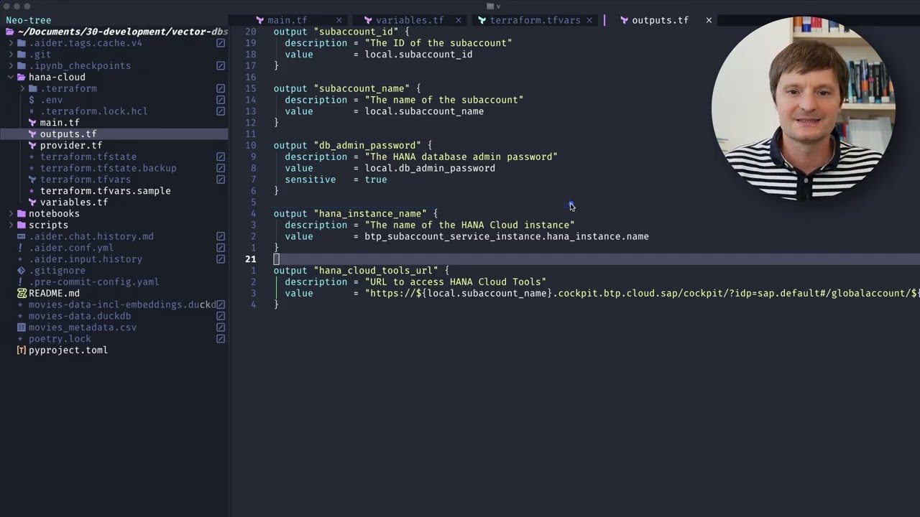Click the status marker for .terraform folder
Image resolution: width=920 pixels, height=517 pixels.
pos(221,89)
